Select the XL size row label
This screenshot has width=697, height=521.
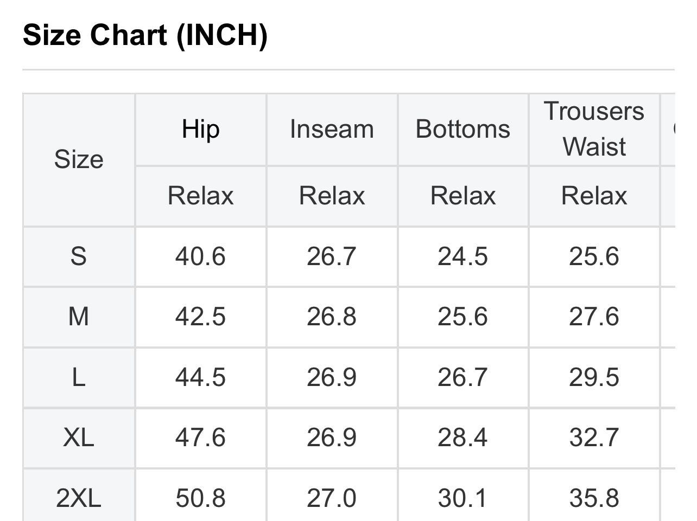click(x=79, y=438)
